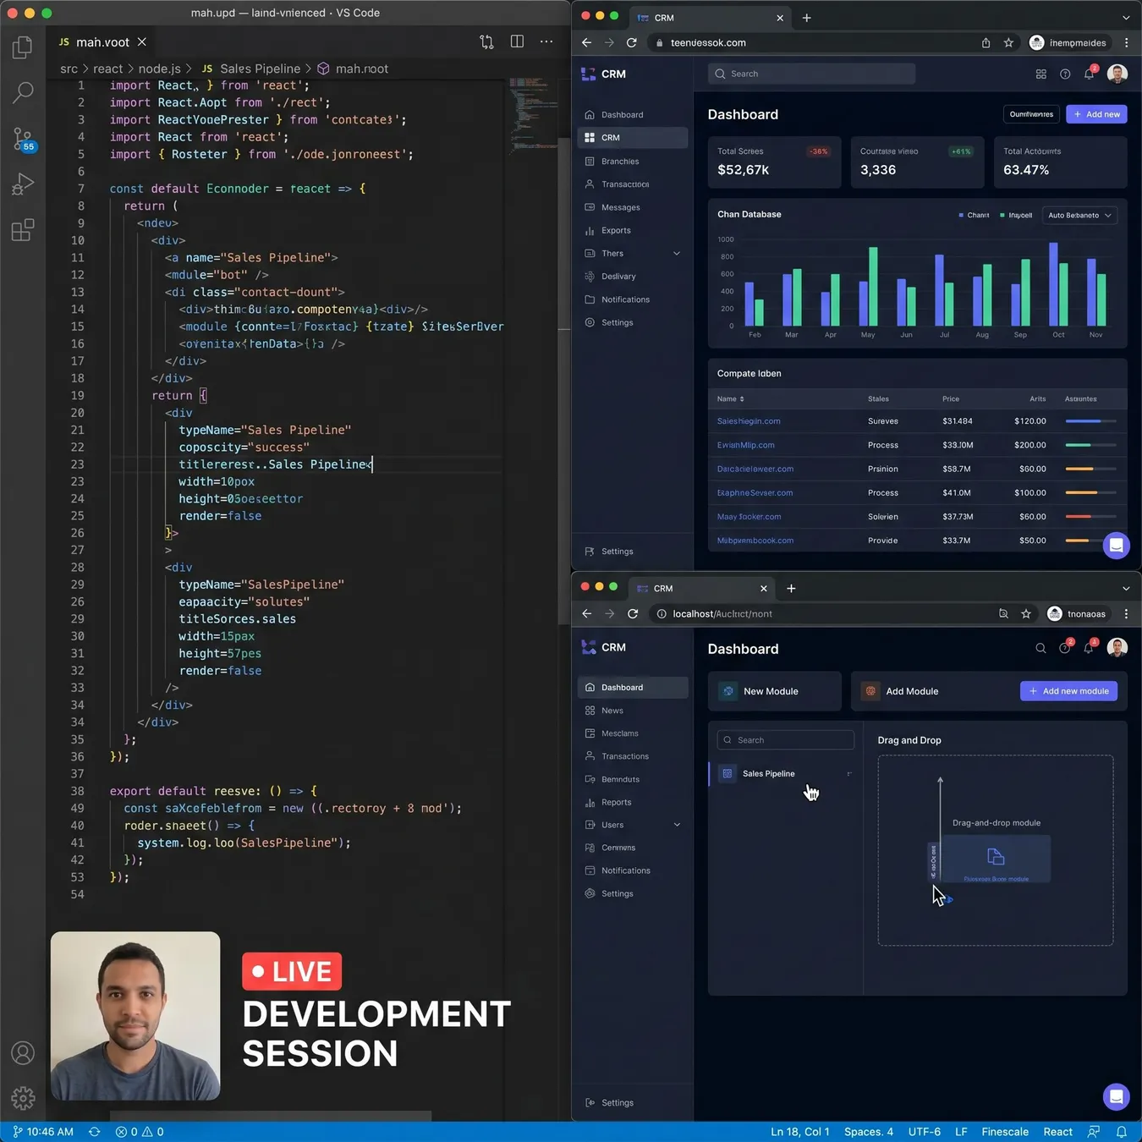This screenshot has width=1142, height=1142.
Task: Click the Add new module button
Action: (1069, 691)
